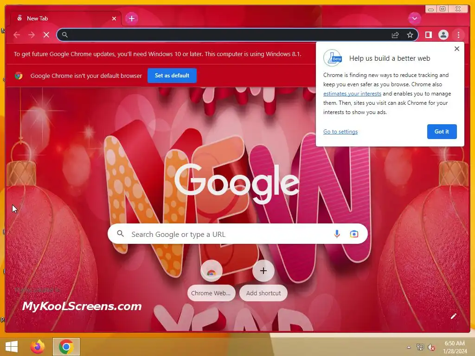The width and height of the screenshot is (475, 356).
Task: Search by image with camera icon
Action: point(354,234)
